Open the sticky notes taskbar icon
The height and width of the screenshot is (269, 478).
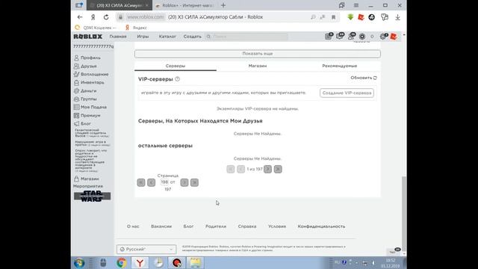[x=196, y=262]
